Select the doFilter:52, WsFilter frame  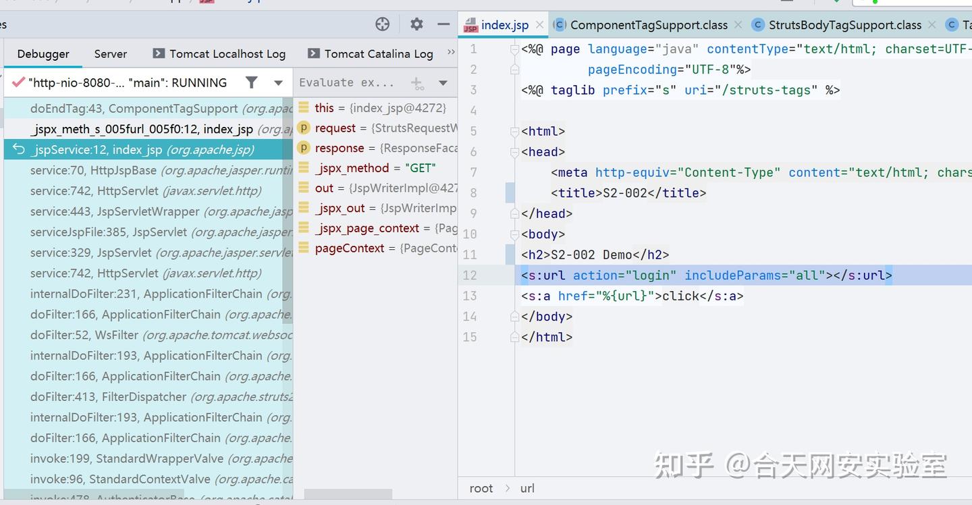pyautogui.click(x=148, y=335)
